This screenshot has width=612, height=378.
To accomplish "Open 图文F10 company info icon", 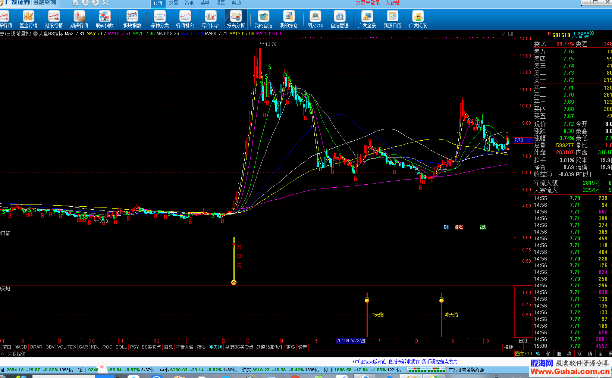I will point(315,19).
